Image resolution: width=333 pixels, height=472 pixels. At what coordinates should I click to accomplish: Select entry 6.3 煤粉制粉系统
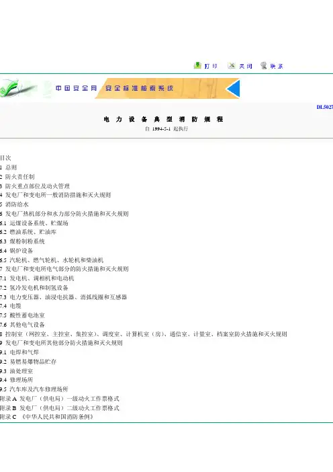point(23,241)
